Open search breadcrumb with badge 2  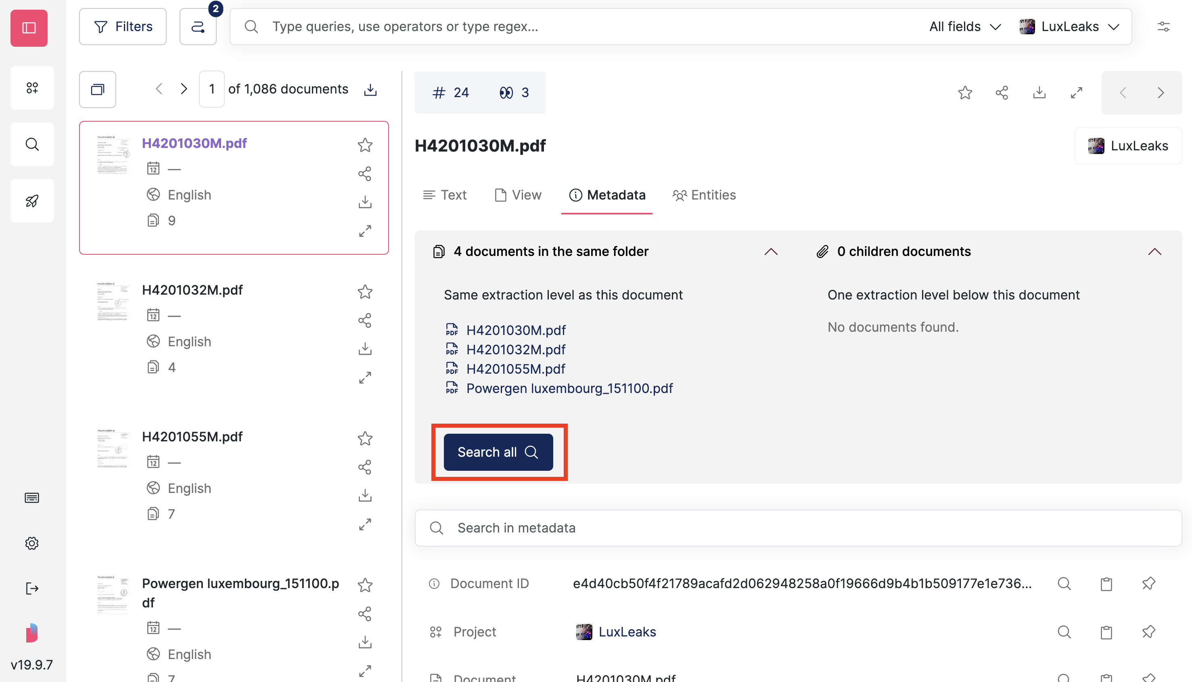click(x=198, y=27)
